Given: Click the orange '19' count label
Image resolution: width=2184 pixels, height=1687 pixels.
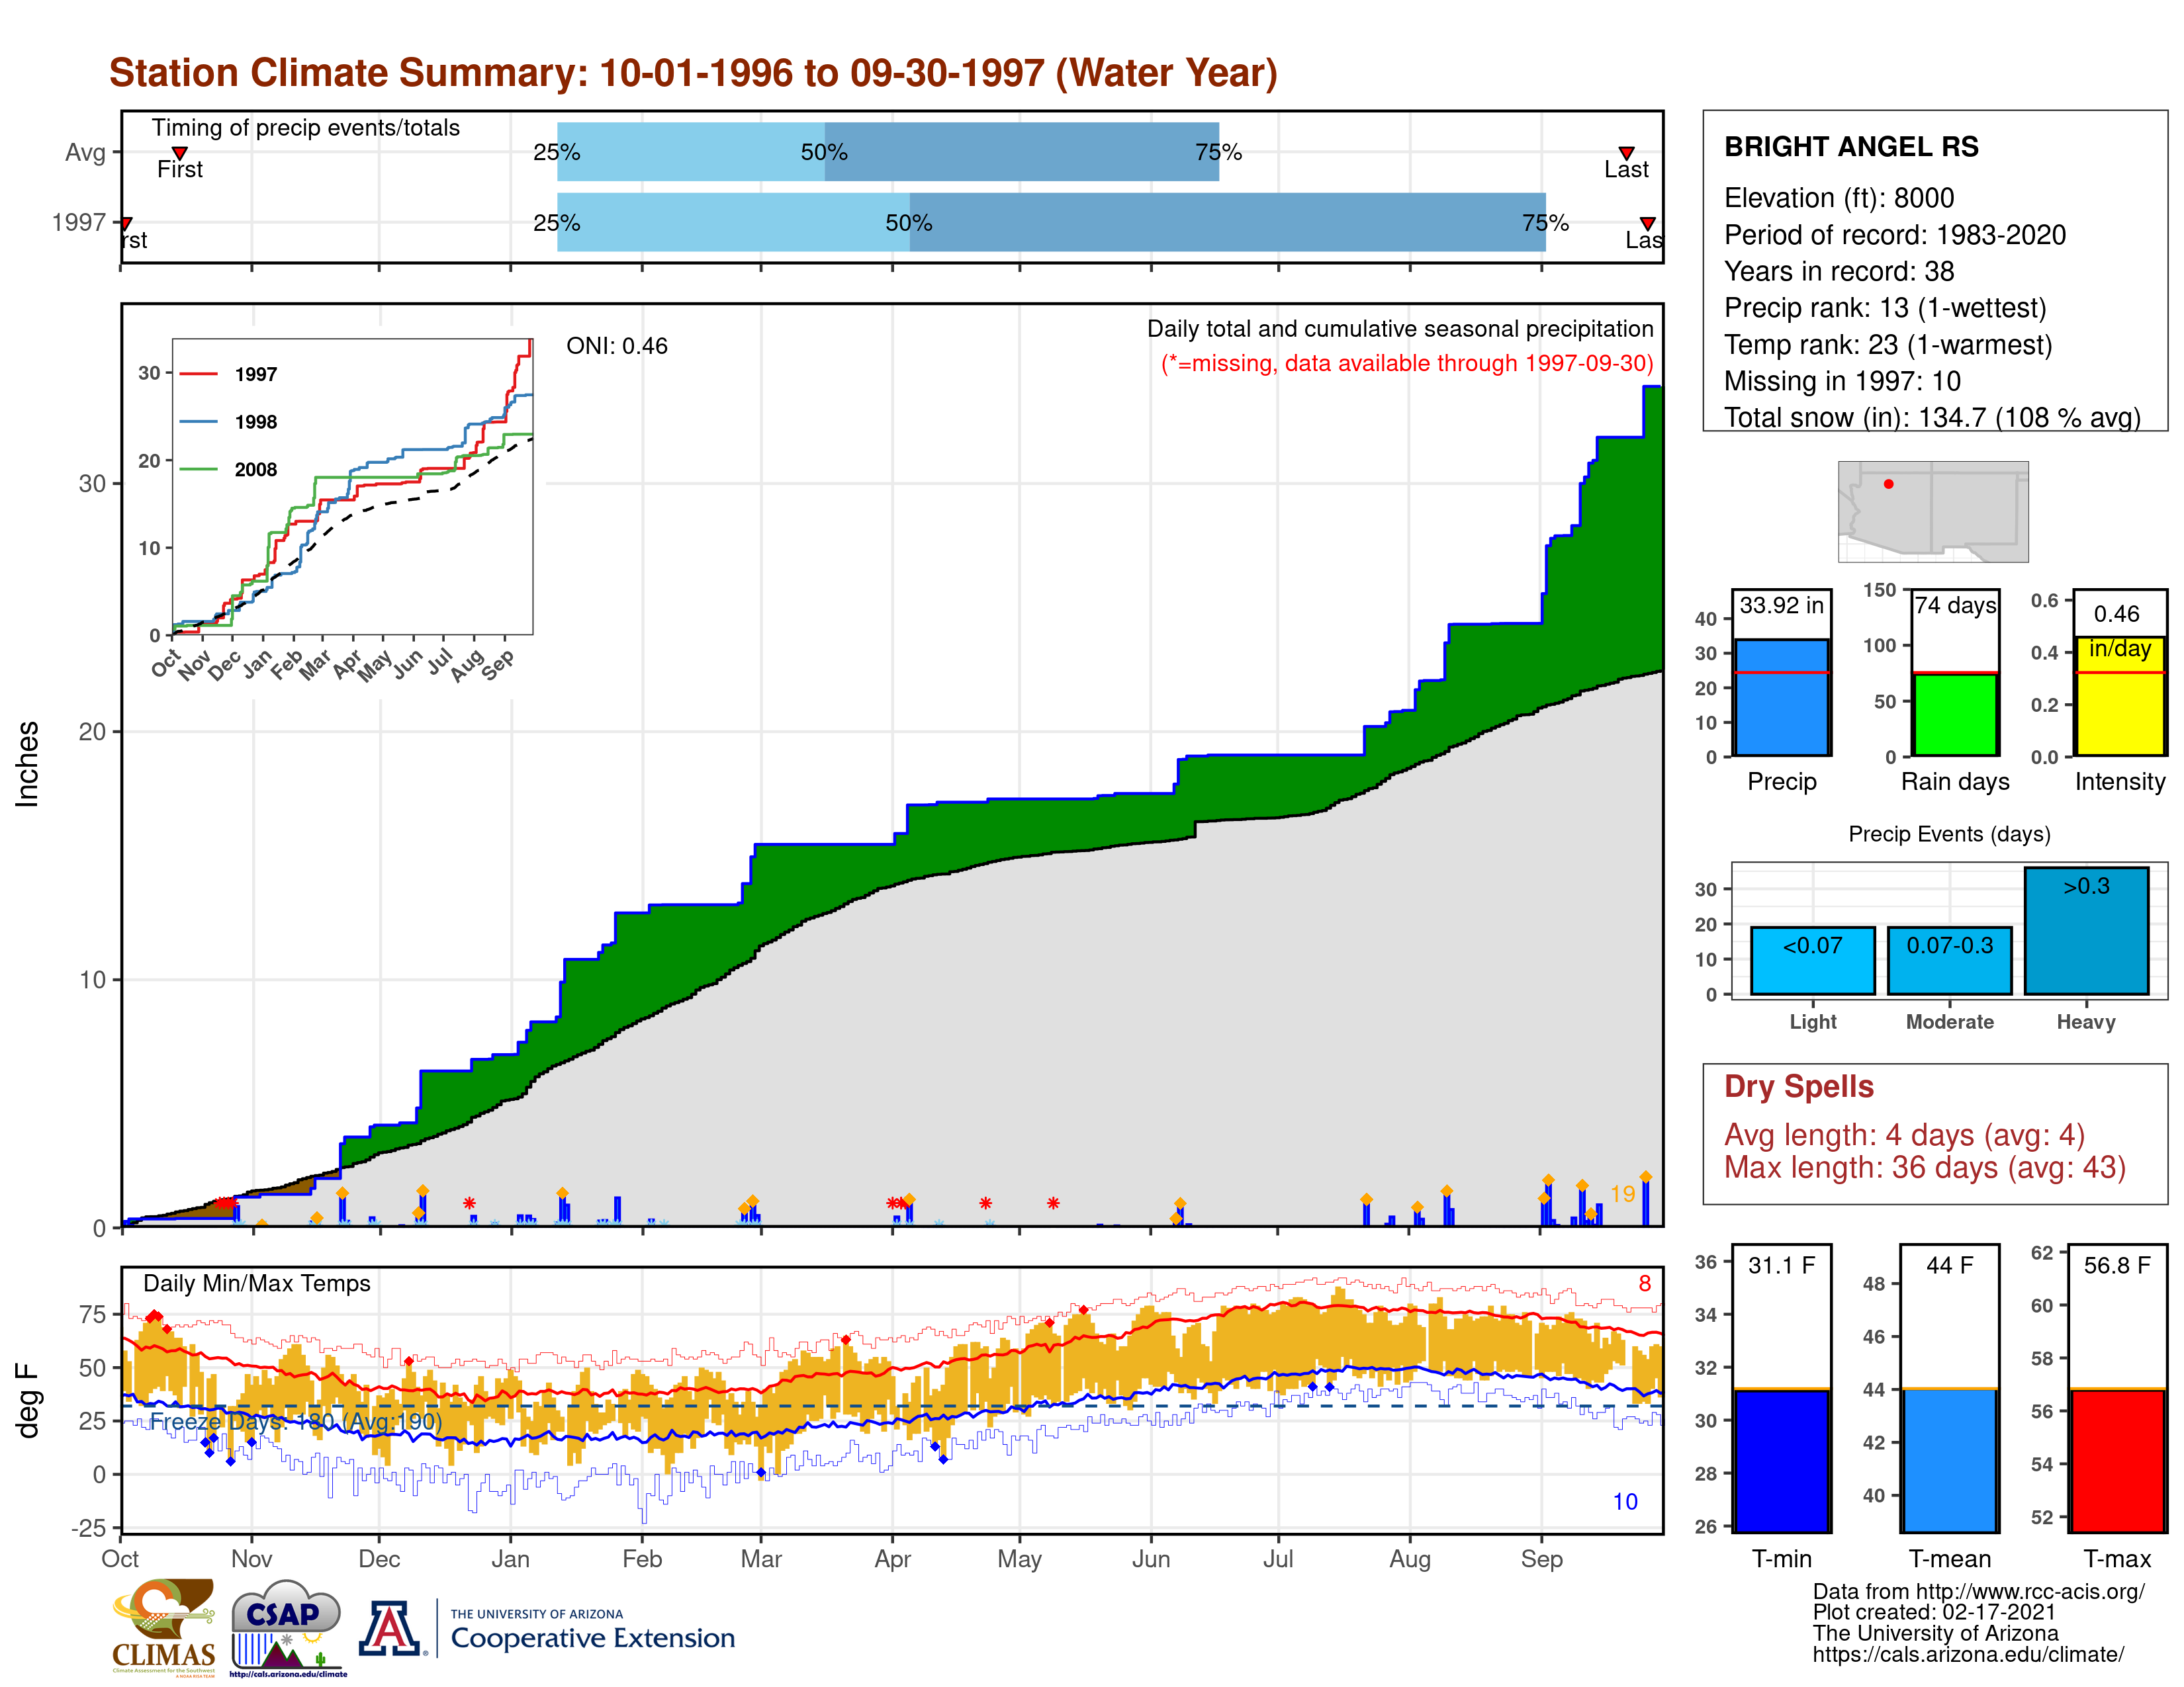Looking at the screenshot, I should (1622, 1194).
